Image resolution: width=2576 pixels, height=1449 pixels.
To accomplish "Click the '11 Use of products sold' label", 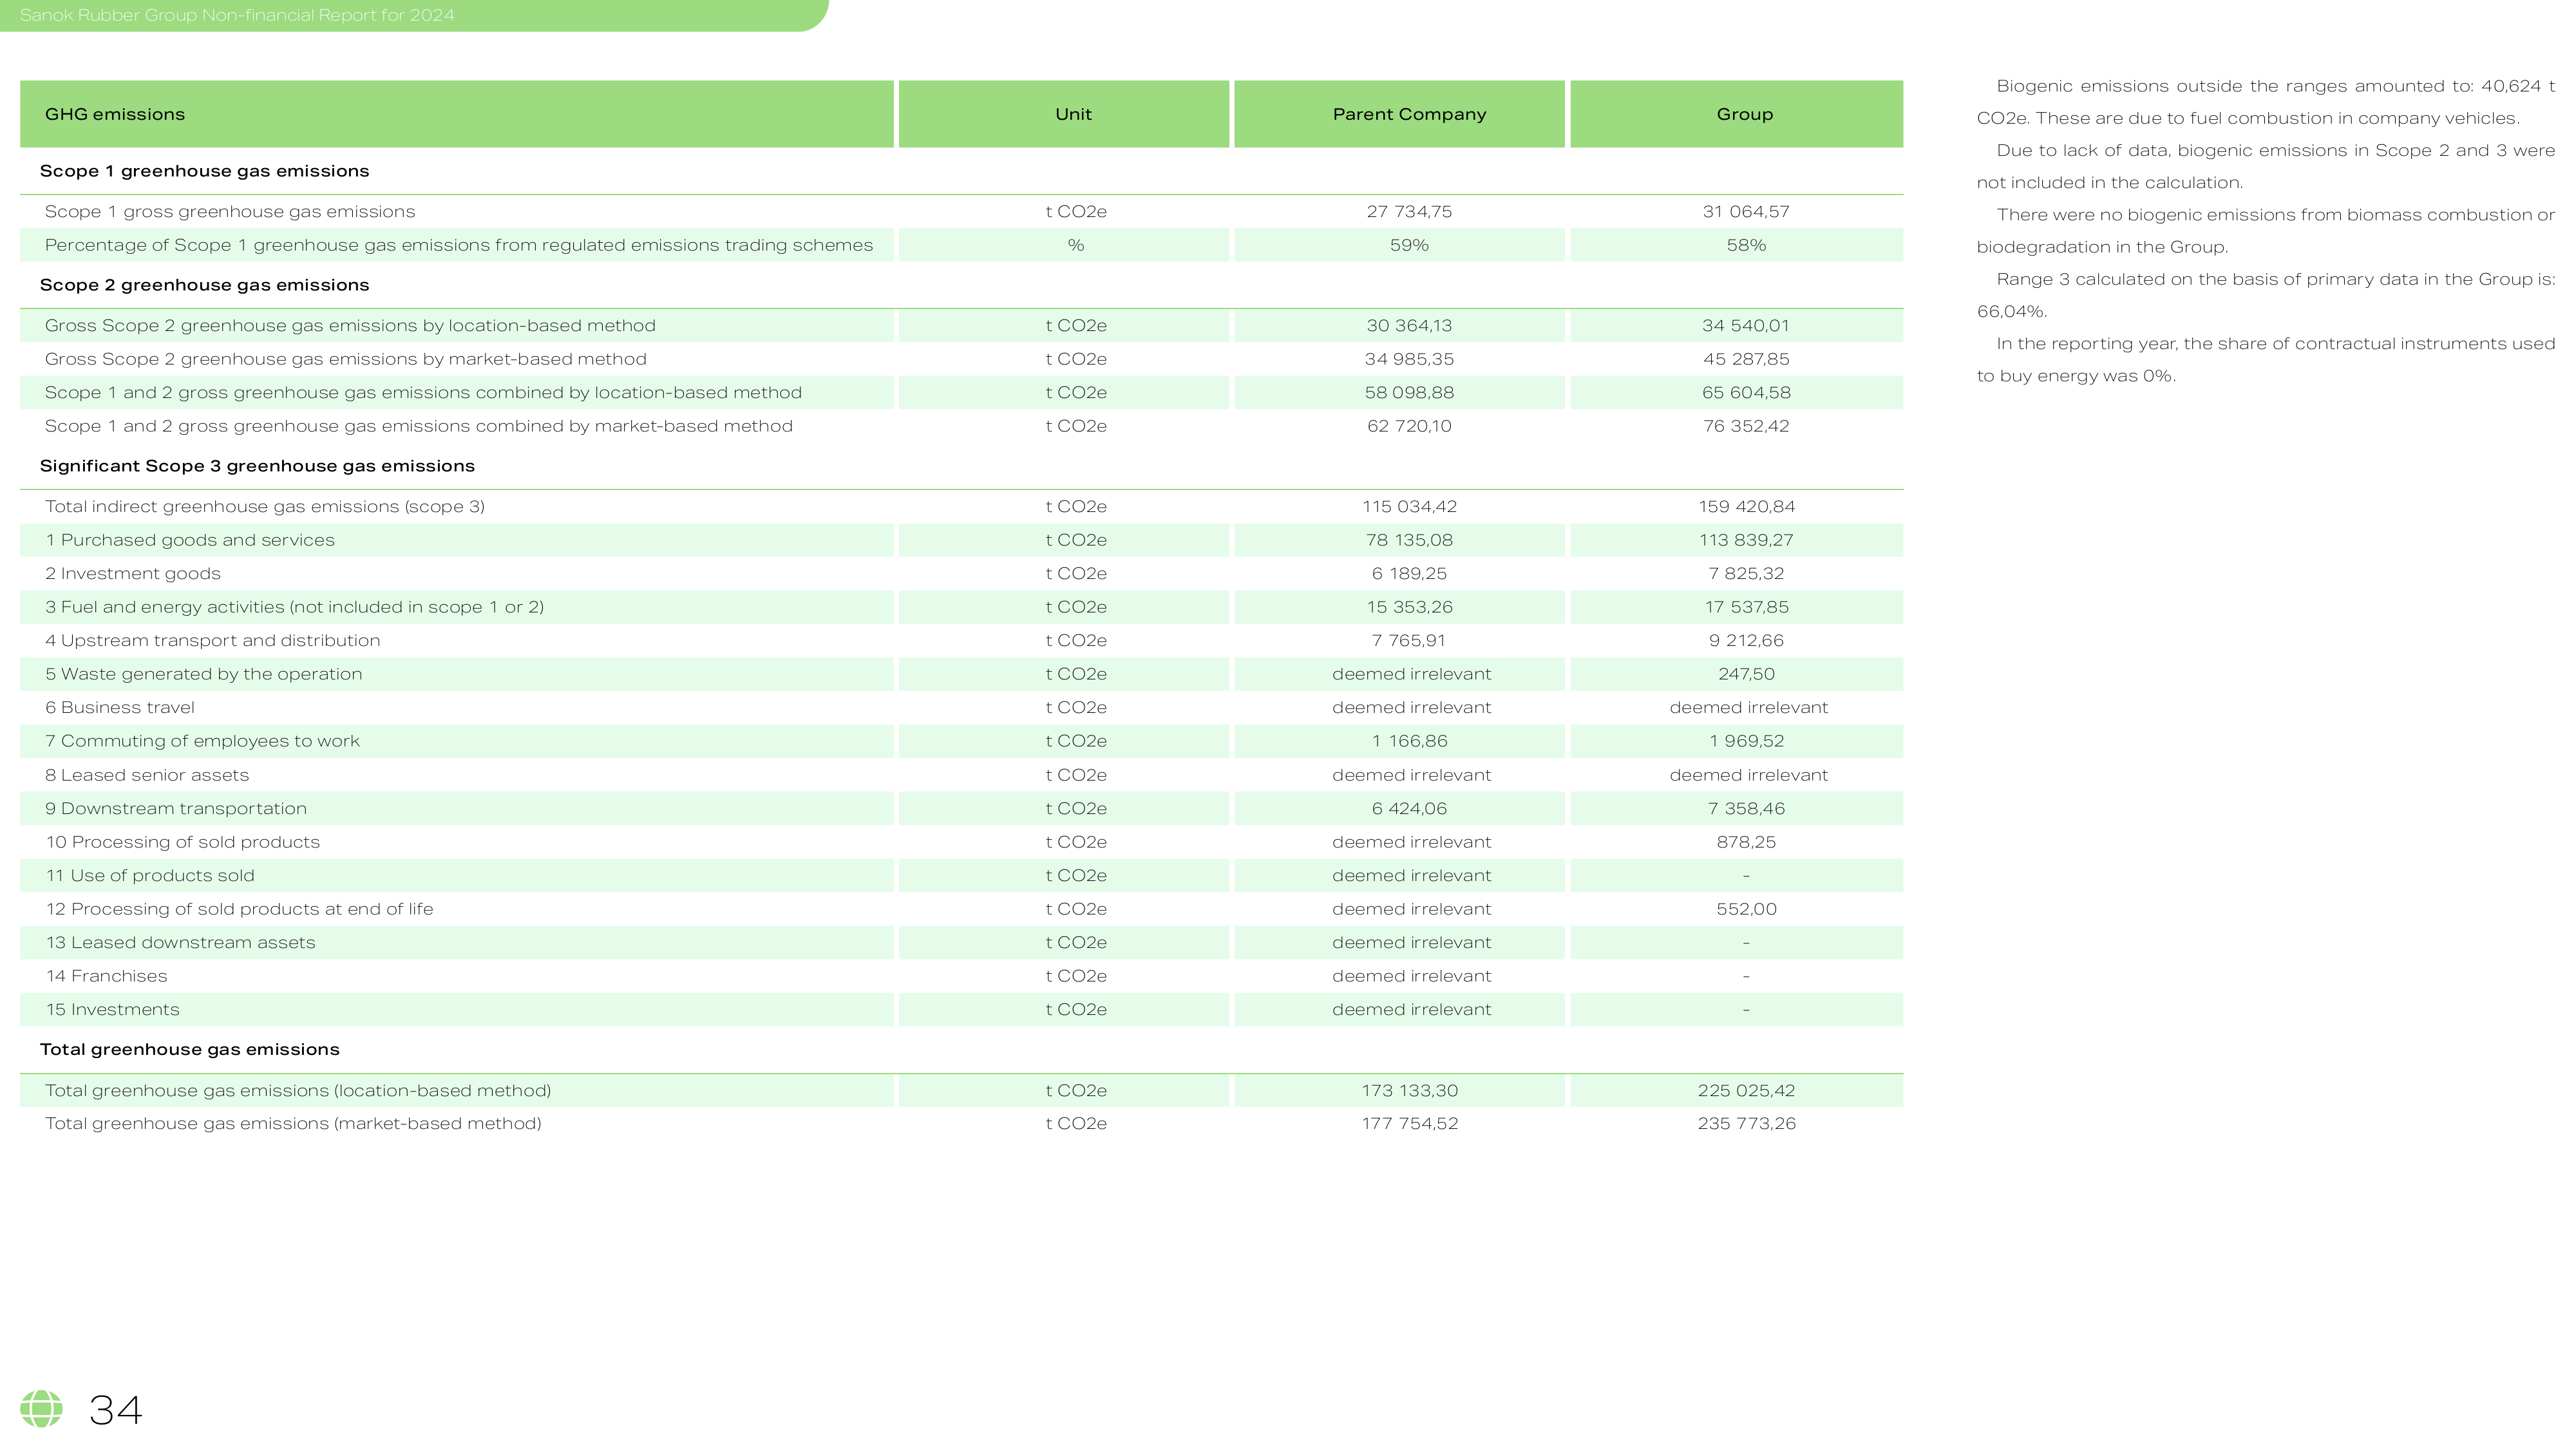I will pyautogui.click(x=150, y=876).
